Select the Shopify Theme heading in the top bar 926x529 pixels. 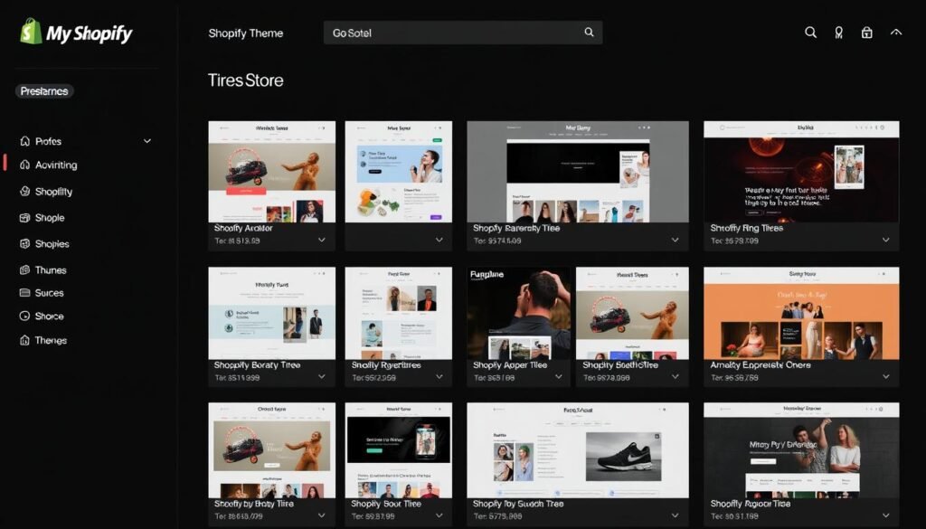click(x=246, y=33)
